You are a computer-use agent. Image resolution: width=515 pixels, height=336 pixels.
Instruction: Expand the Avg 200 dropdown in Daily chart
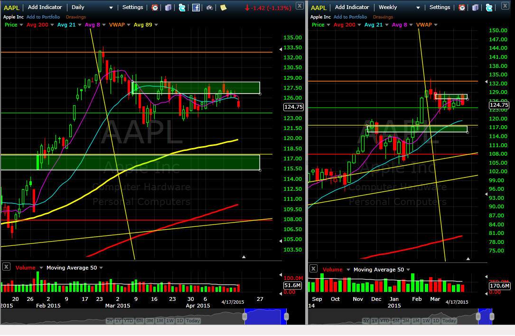click(52, 25)
